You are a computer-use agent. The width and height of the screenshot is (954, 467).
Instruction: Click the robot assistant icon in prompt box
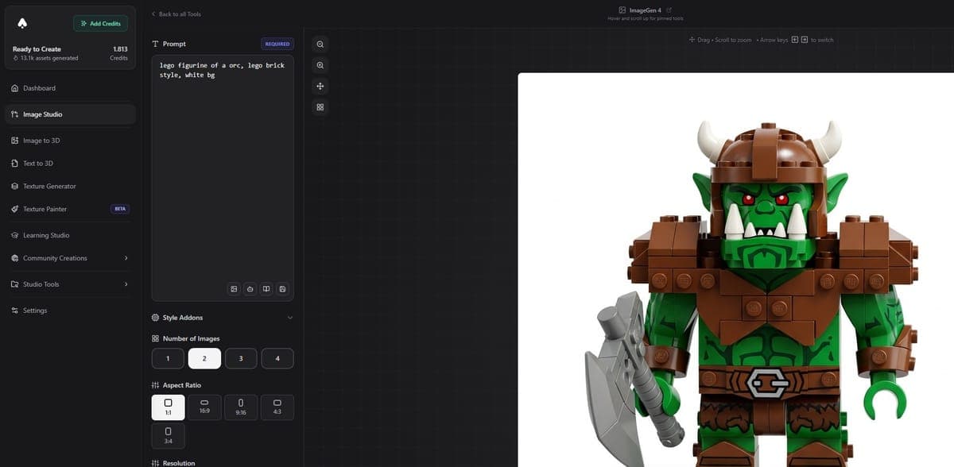(x=250, y=288)
